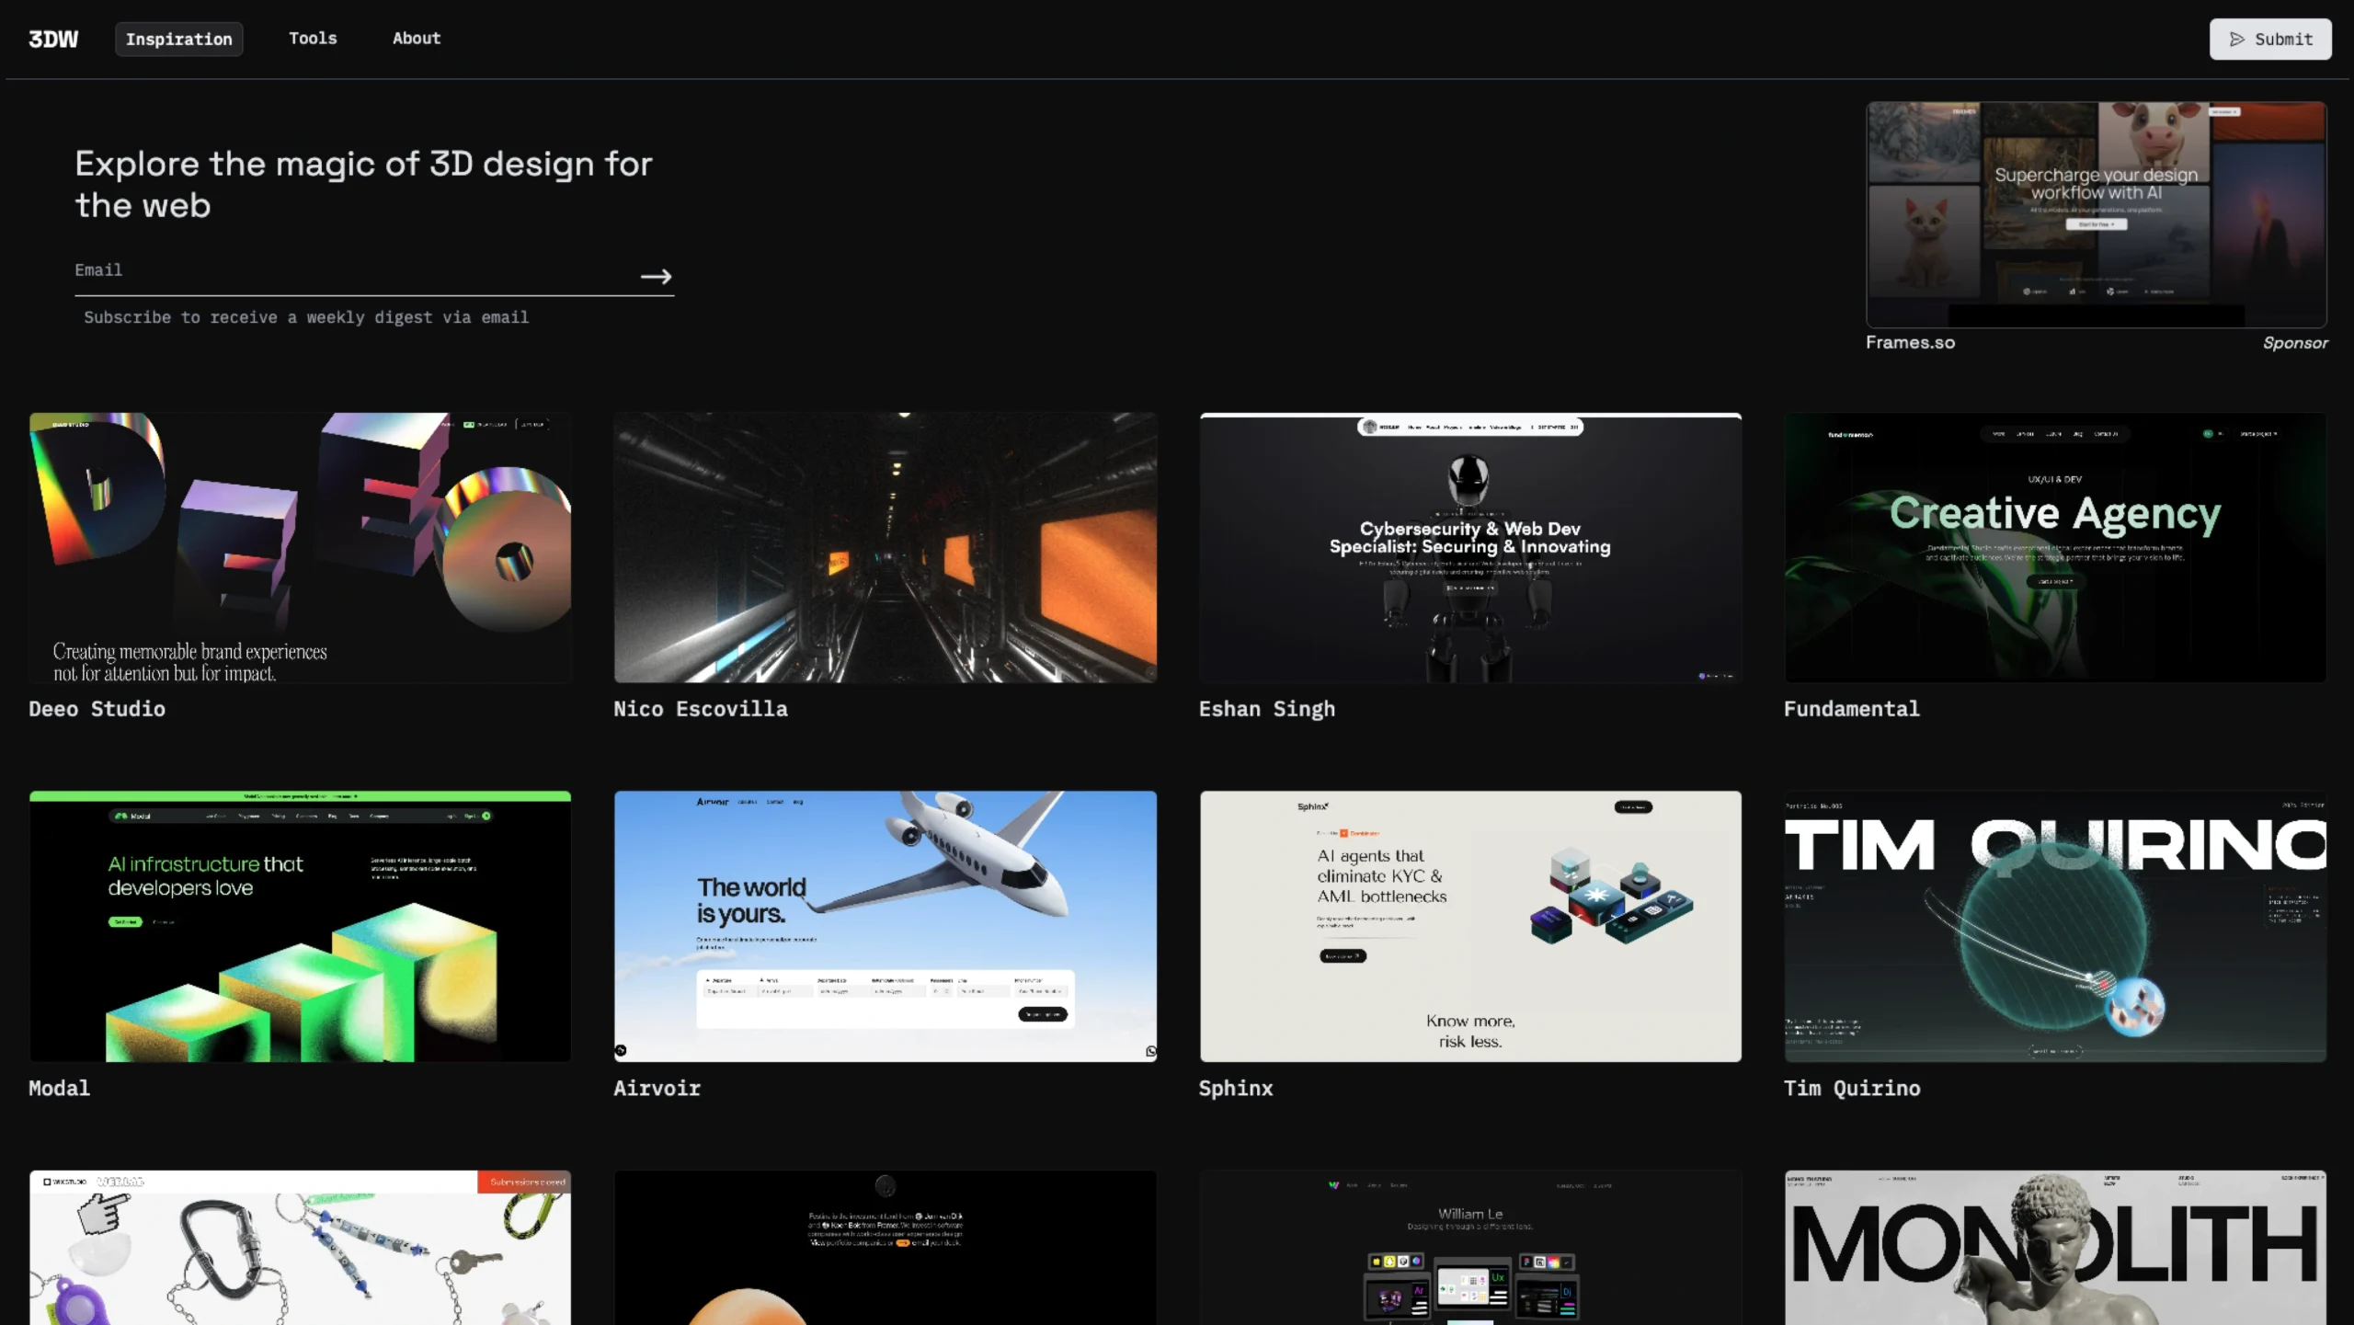
Task: Open the keychains and carabiner thumbnail
Action: [301, 1248]
